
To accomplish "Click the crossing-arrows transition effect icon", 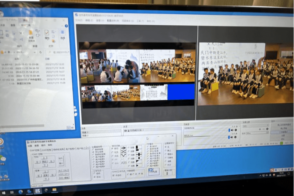I will pos(123,152).
